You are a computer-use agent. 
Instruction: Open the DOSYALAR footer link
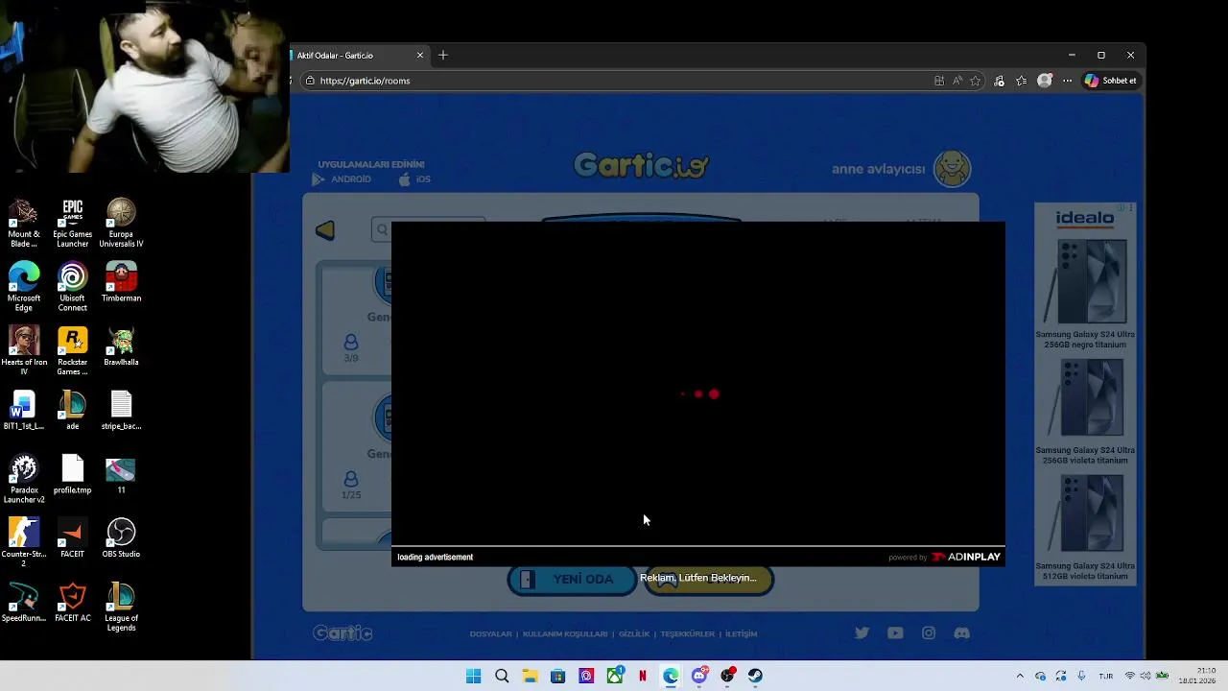[490, 634]
